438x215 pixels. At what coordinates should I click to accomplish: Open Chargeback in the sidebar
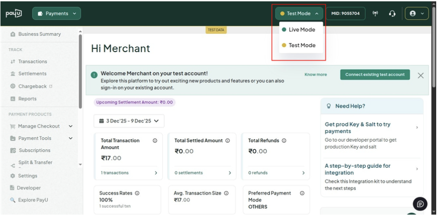point(32,86)
